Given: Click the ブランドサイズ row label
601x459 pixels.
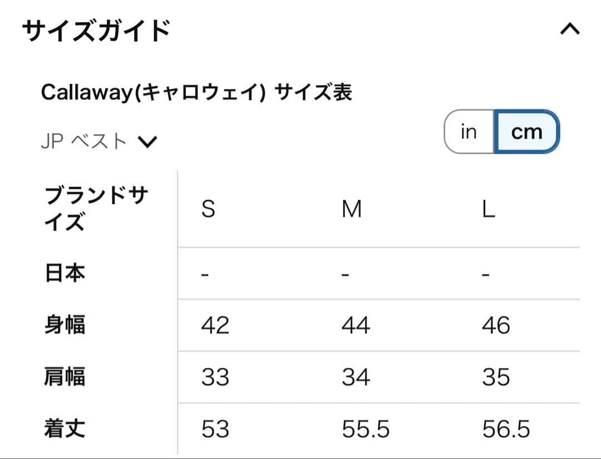Looking at the screenshot, I should pyautogui.click(x=95, y=209).
